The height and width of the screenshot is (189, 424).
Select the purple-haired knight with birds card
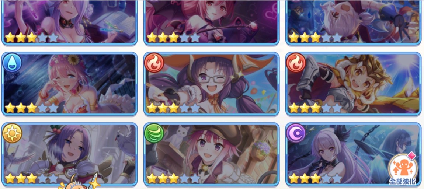click(x=69, y=154)
